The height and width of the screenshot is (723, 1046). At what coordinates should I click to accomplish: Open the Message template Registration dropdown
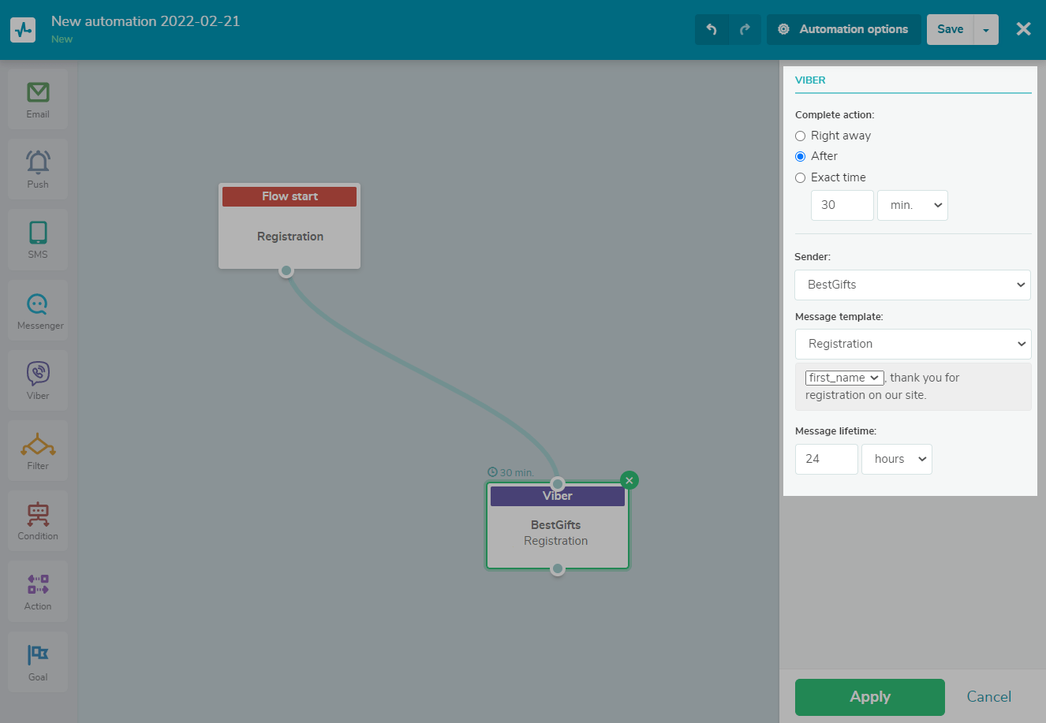pyautogui.click(x=913, y=344)
